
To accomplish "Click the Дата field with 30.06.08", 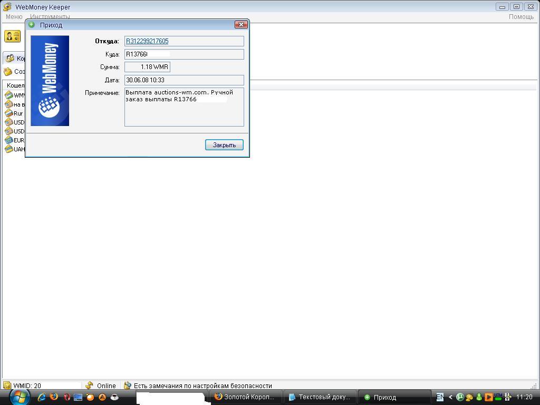I will click(184, 80).
